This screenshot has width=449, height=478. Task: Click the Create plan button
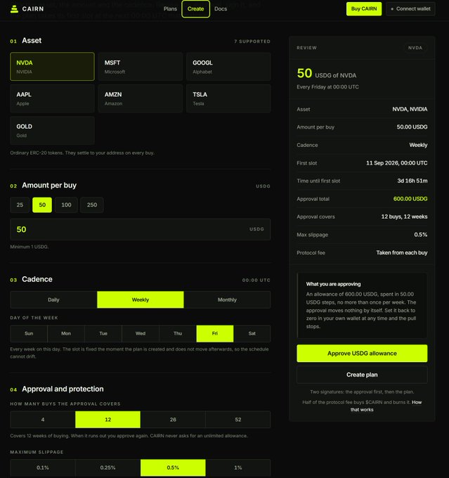tap(362, 375)
